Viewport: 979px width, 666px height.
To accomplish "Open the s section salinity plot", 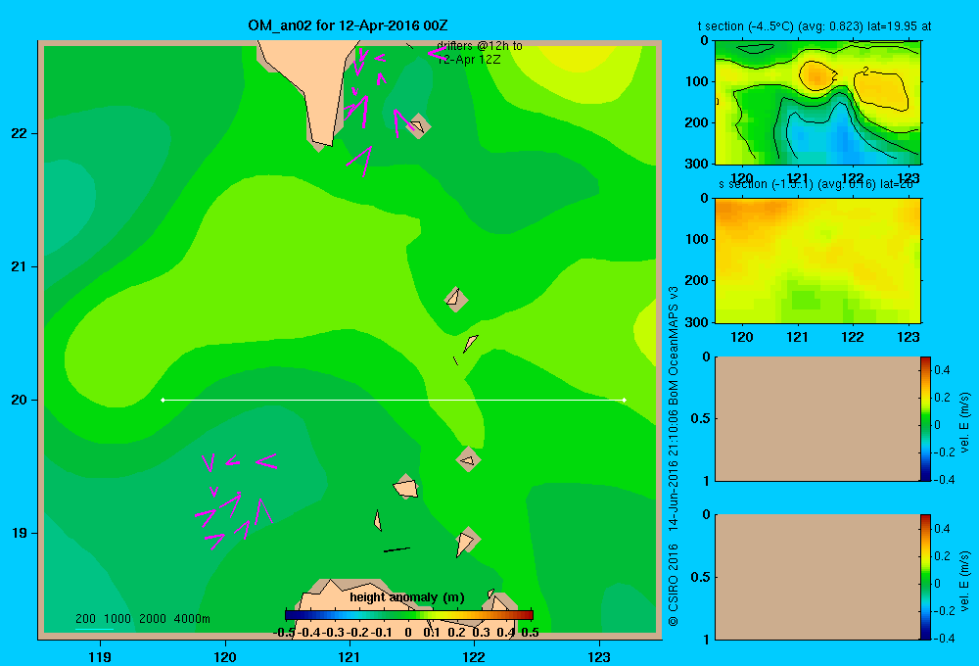I will point(817,261).
